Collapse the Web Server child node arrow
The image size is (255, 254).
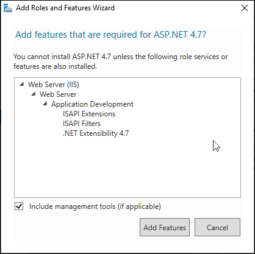(x=34, y=94)
